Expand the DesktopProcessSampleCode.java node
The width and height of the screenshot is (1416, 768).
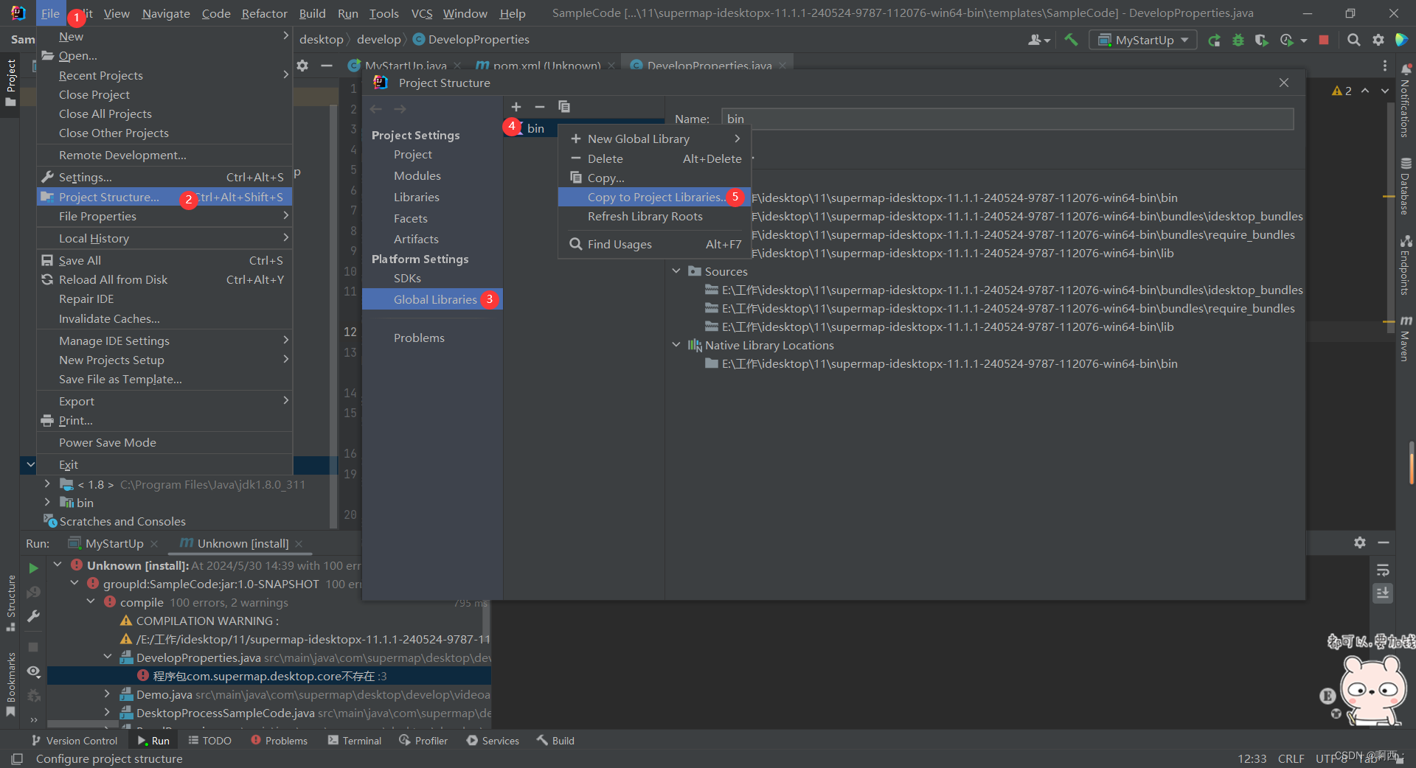tap(107, 713)
